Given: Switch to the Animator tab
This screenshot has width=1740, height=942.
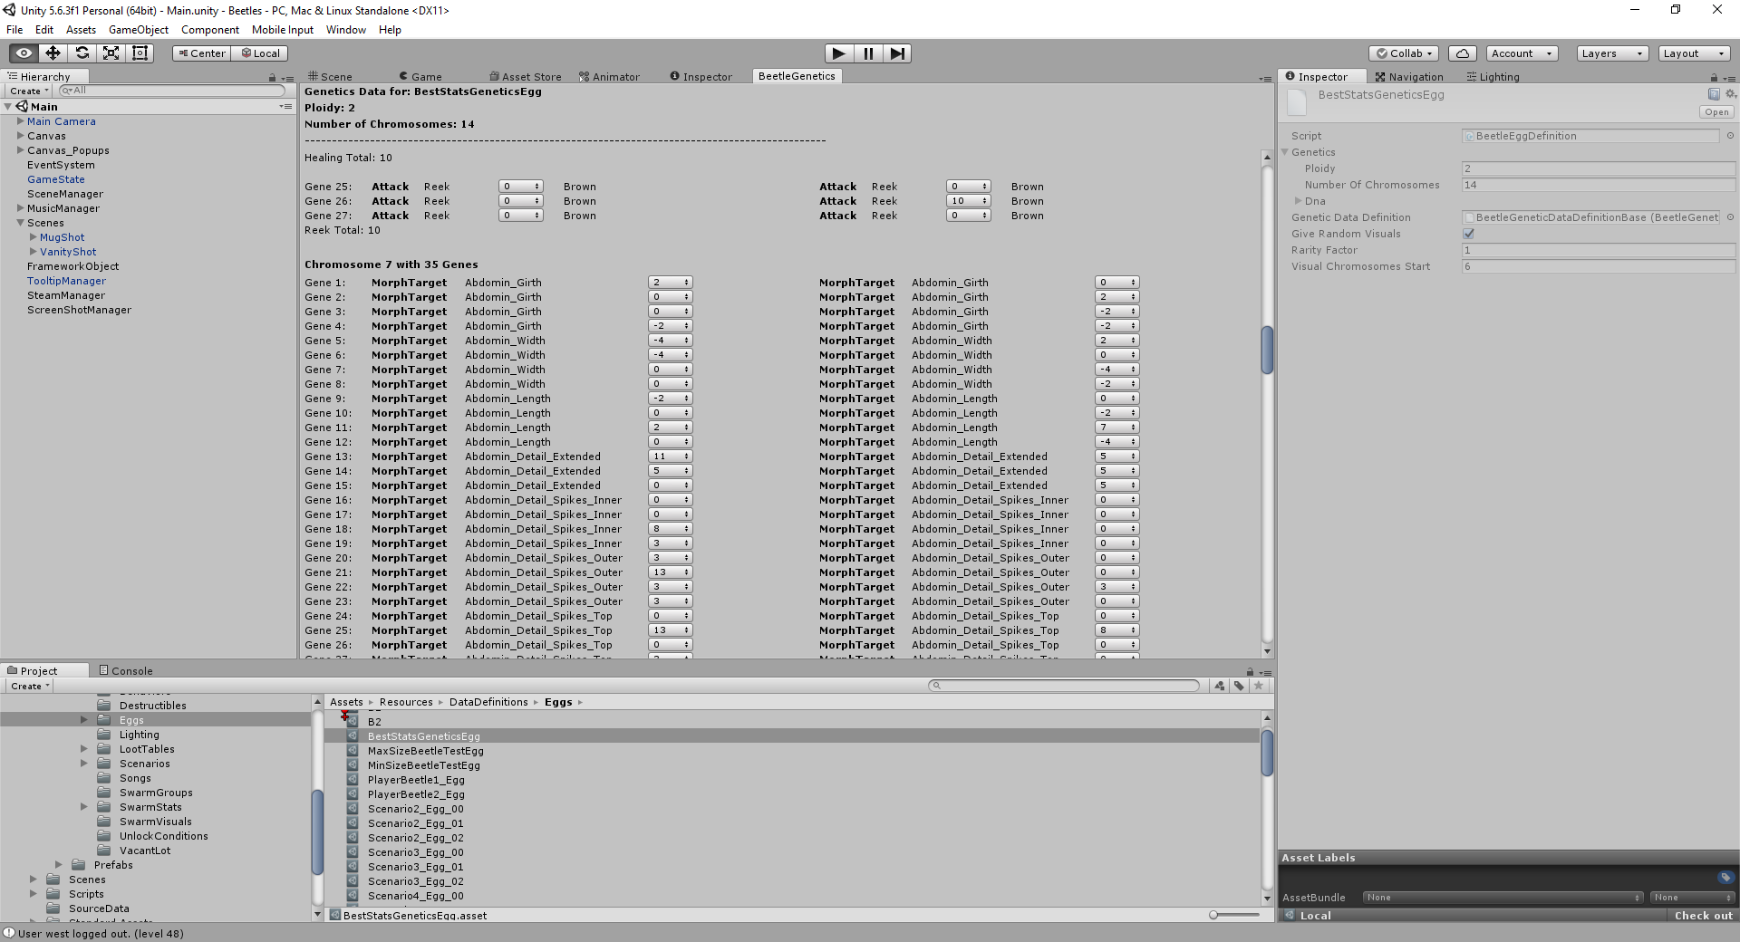Looking at the screenshot, I should 609,77.
